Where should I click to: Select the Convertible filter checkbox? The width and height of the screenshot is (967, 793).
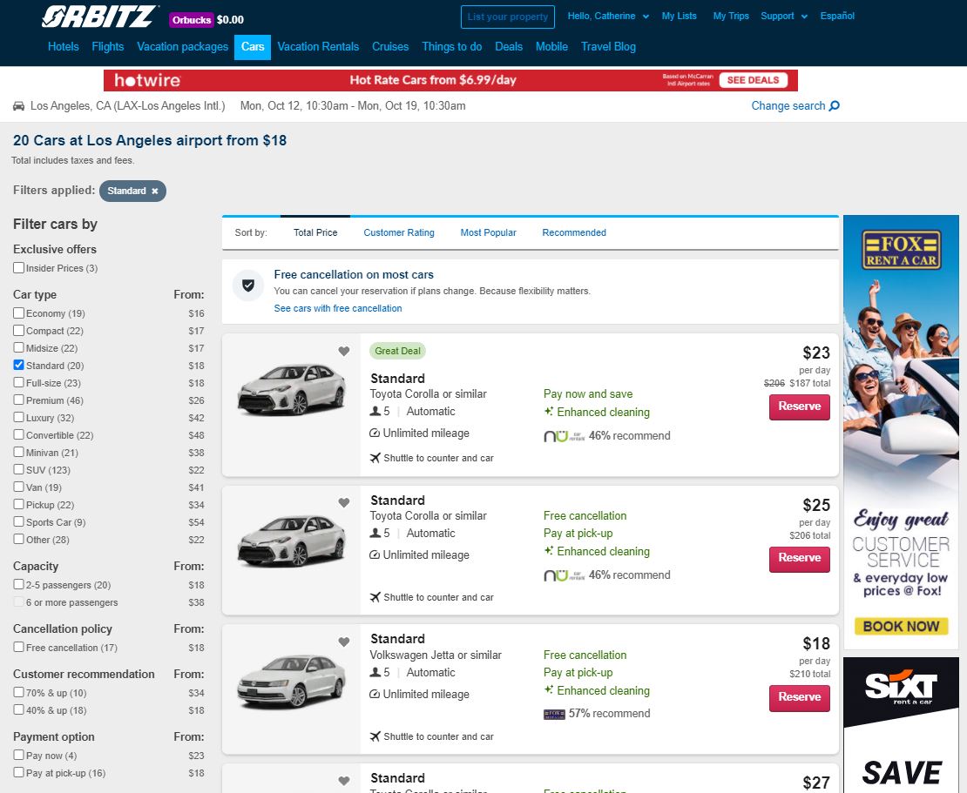pos(18,434)
